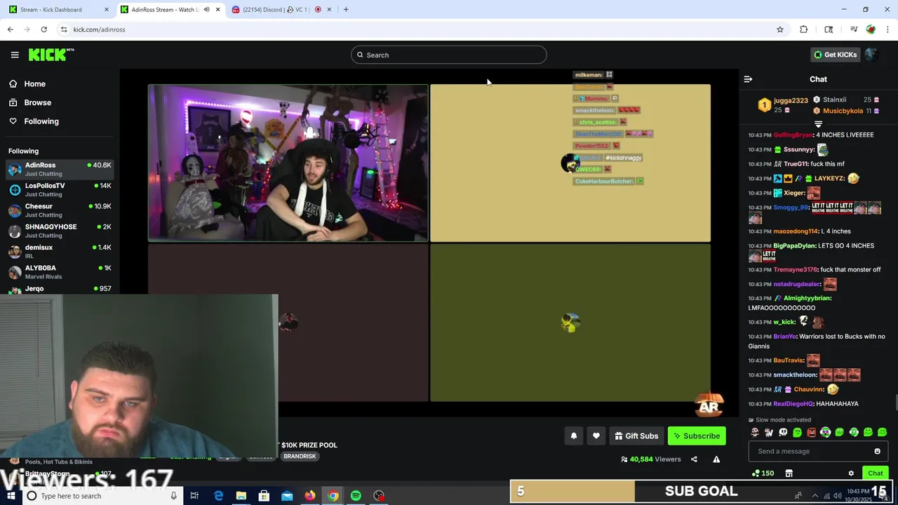
Task: Click username RealDiegoHQ in chat
Action: point(793,403)
